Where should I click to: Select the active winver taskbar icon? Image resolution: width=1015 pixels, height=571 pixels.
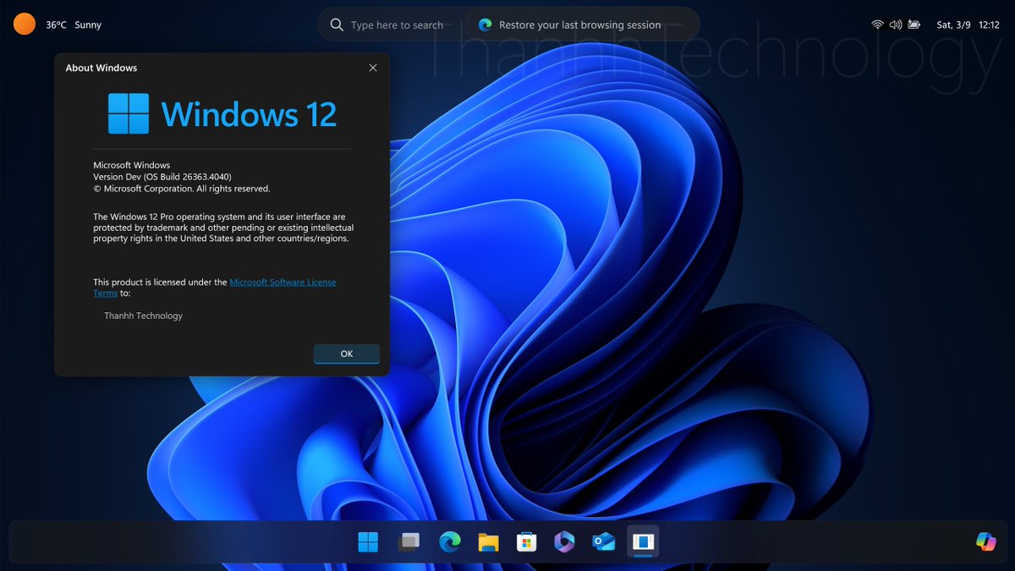point(643,541)
